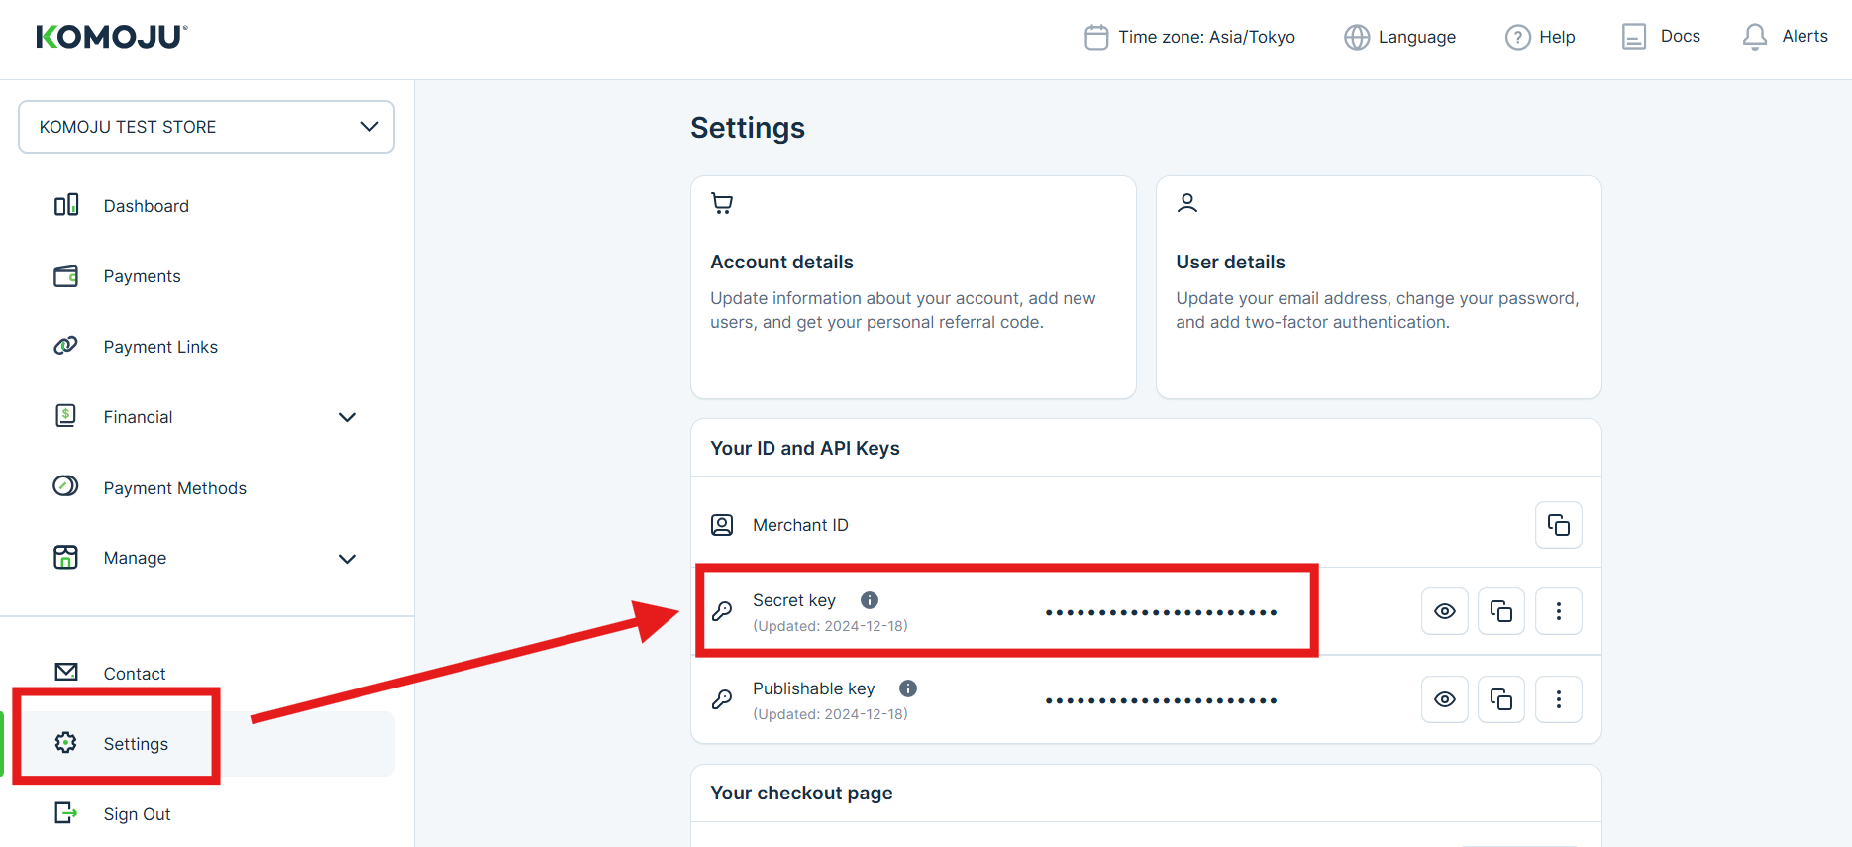Open the Language selector
Viewport: 1852px width, 847px height.
tap(1400, 37)
